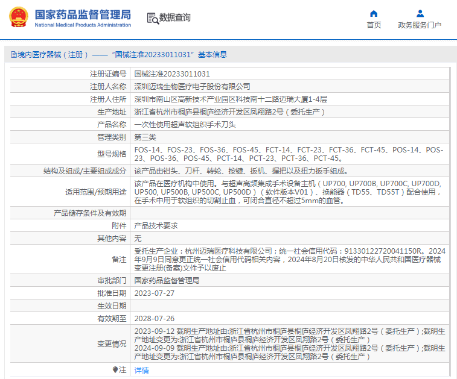This screenshot has width=457, height=379.
Task: Select approval date 2023-07-27
Action: (154, 293)
